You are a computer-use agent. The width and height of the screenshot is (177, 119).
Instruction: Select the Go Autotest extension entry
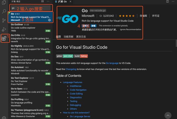click(30, 70)
